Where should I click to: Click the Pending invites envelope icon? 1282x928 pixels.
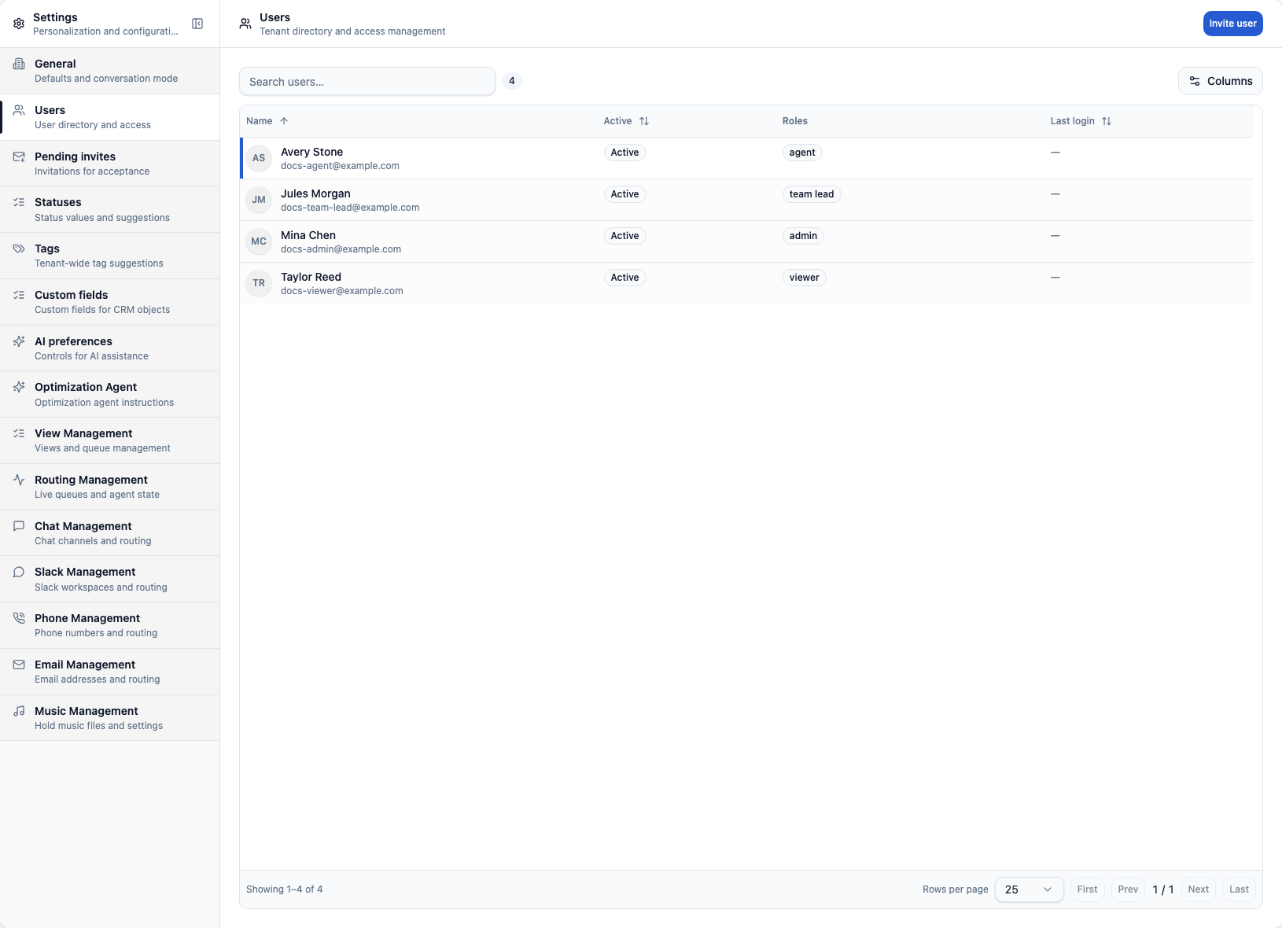point(19,157)
